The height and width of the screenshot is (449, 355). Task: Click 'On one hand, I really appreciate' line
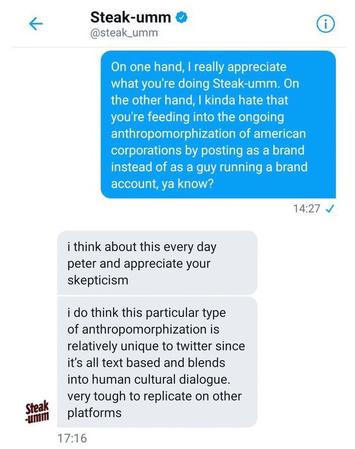pos(199,67)
